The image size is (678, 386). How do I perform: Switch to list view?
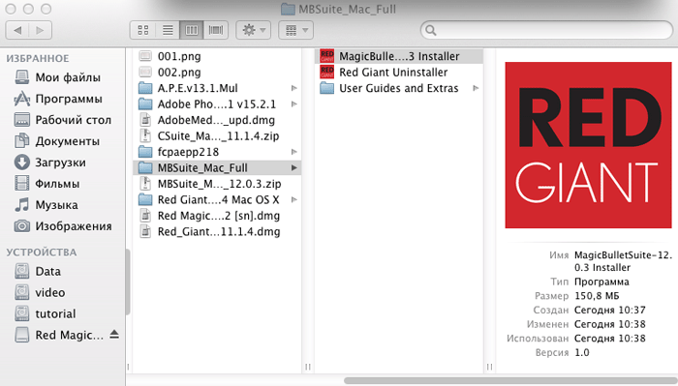pos(168,30)
